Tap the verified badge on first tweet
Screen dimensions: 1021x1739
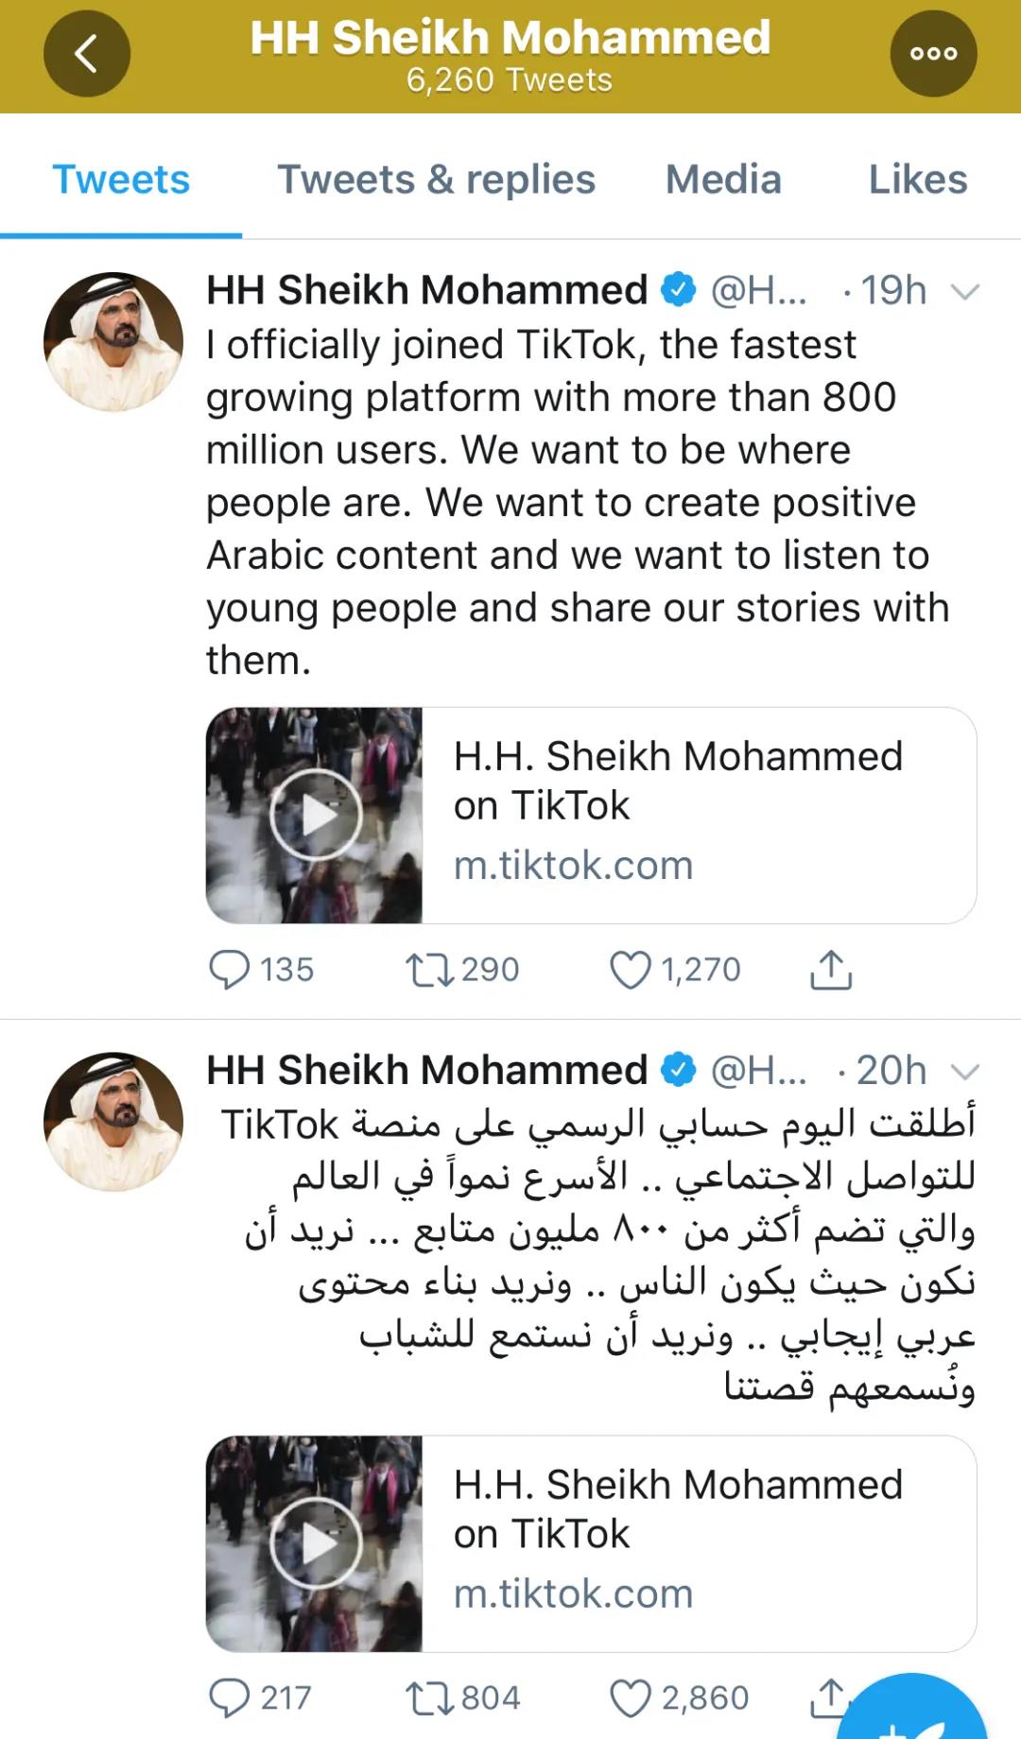[x=678, y=289]
